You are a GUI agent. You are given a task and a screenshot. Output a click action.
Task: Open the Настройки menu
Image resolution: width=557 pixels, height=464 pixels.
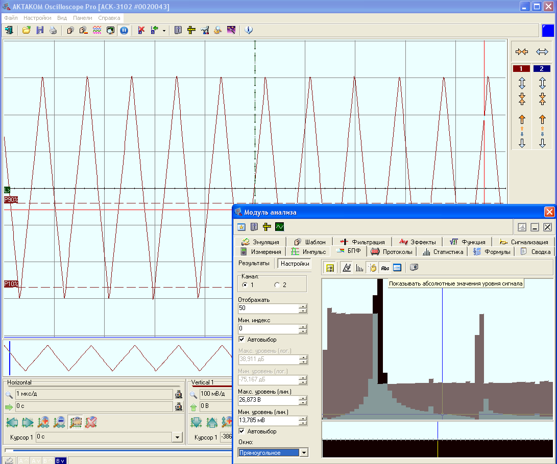tap(37, 18)
